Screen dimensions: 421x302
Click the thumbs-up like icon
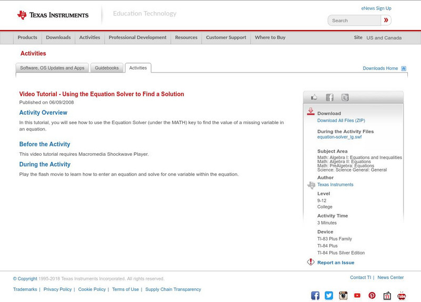tap(314, 97)
